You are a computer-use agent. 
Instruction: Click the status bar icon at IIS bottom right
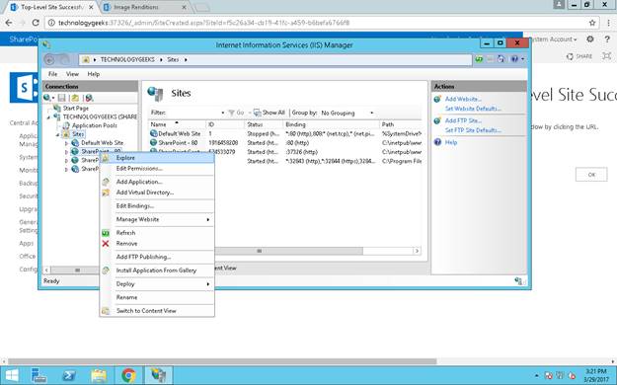pos(518,281)
